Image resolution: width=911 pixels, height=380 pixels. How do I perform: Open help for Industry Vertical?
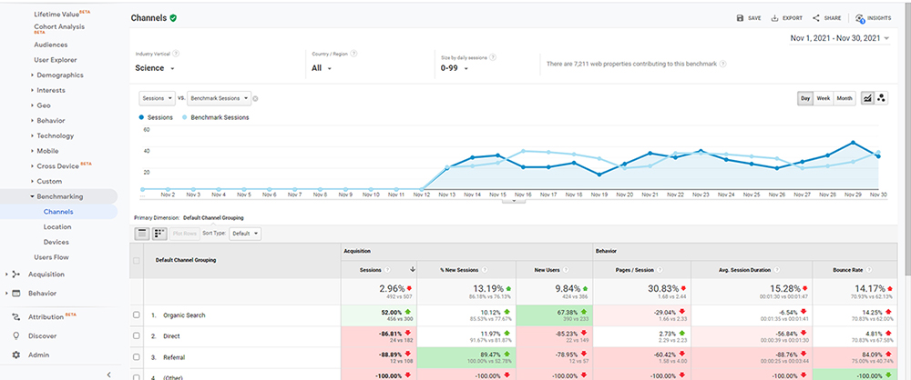(x=176, y=54)
